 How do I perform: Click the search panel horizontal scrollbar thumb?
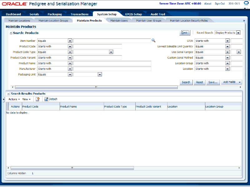pyautogui.click(x=96, y=87)
